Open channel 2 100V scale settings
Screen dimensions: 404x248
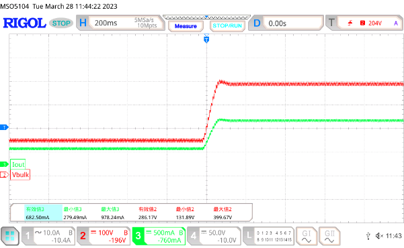(106, 233)
